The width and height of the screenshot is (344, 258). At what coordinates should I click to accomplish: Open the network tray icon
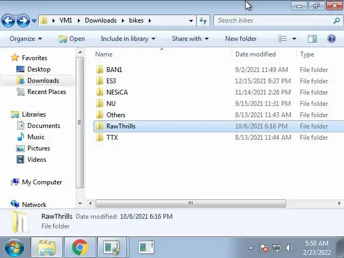click(276, 248)
